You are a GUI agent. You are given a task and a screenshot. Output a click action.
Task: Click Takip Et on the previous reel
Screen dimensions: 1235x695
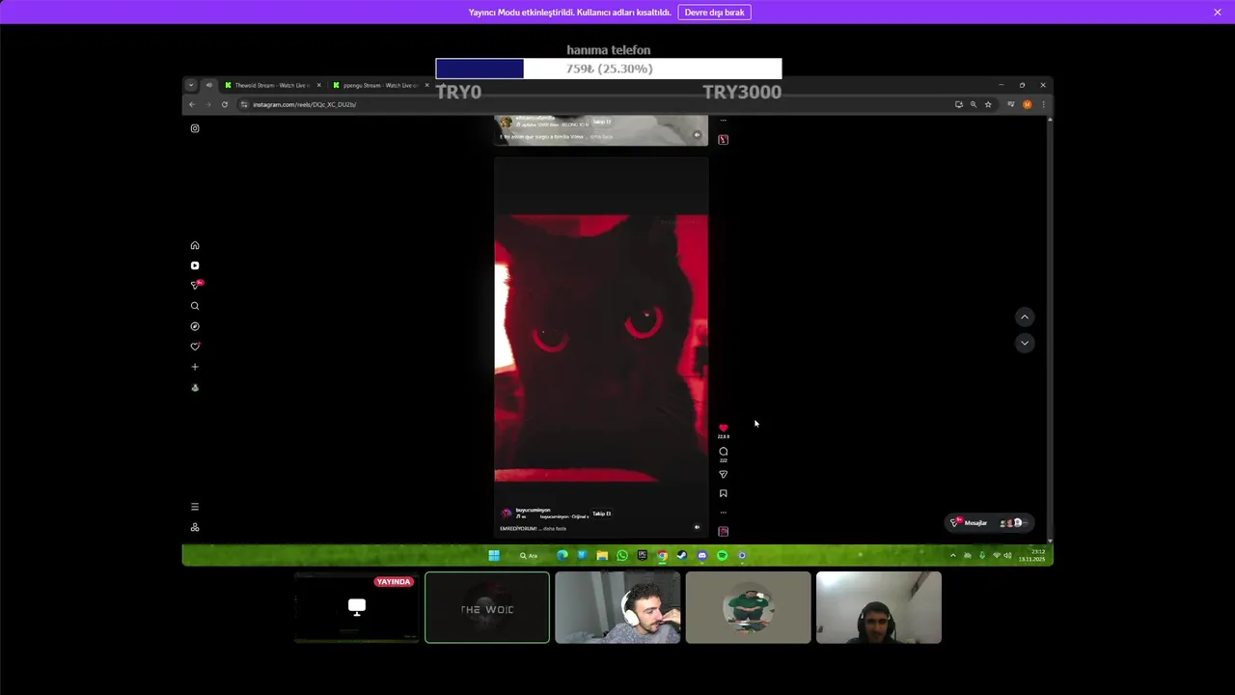coord(602,122)
